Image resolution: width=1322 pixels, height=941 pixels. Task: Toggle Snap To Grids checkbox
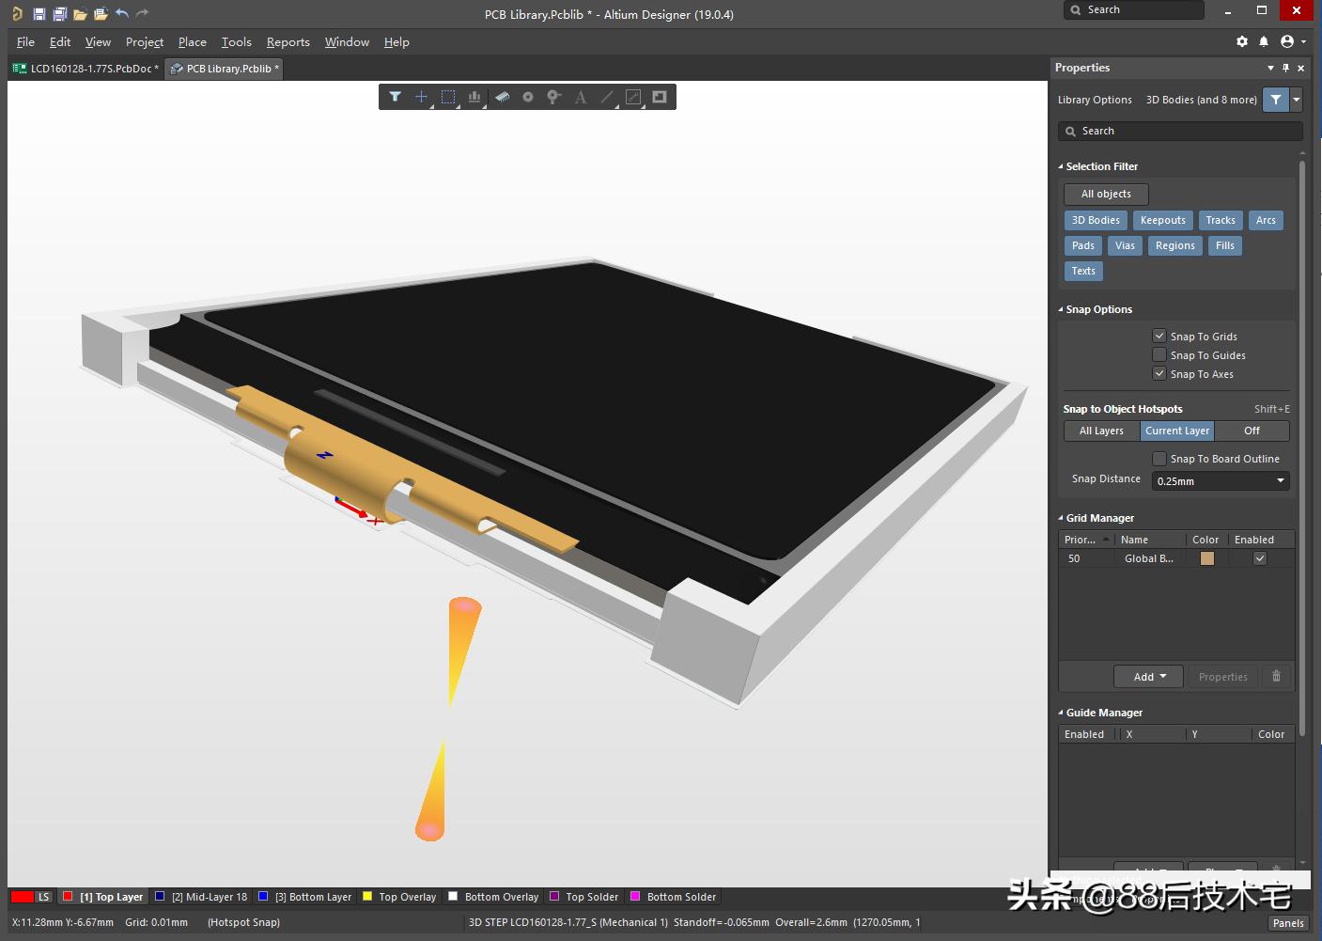click(1159, 336)
